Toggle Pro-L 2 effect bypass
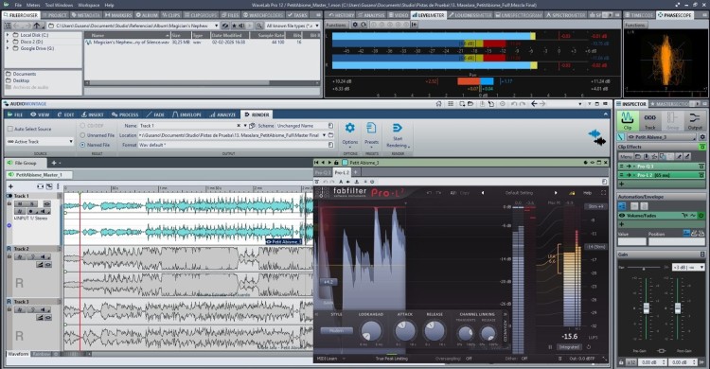710x369 pixels. coord(701,175)
